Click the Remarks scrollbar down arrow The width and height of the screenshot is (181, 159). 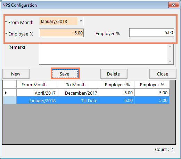tap(170, 61)
